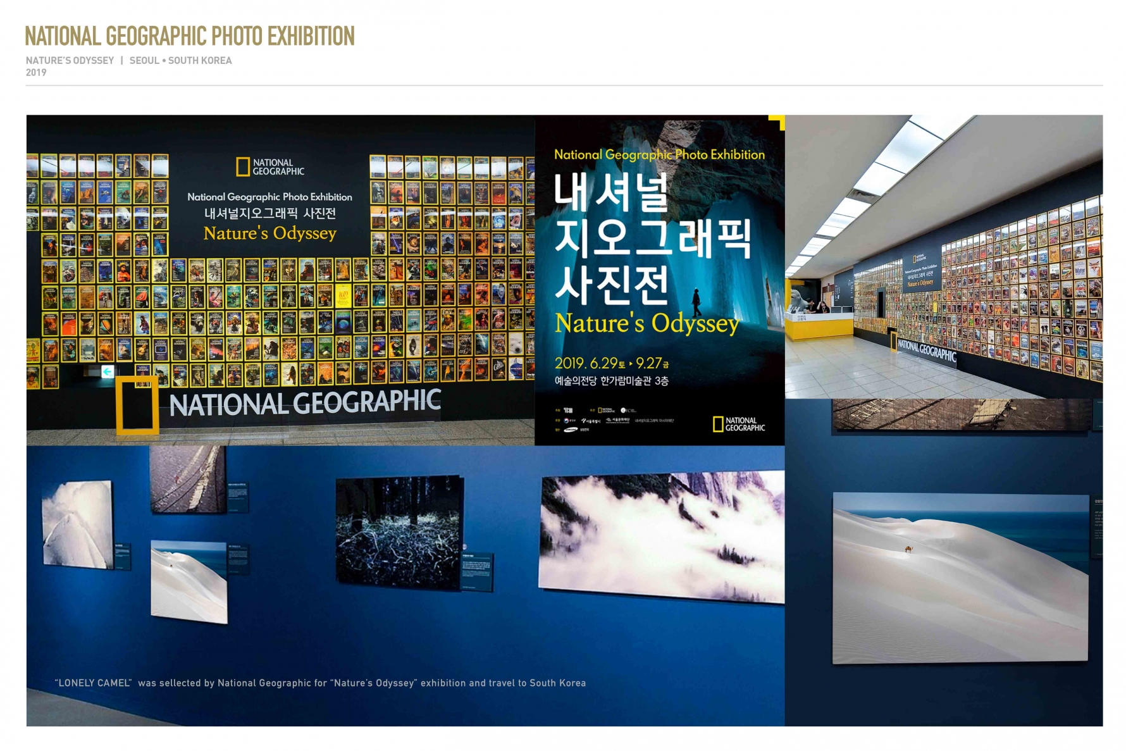The width and height of the screenshot is (1126, 751).
Task: Click the large Korean title on the poster
Action: click(x=652, y=237)
